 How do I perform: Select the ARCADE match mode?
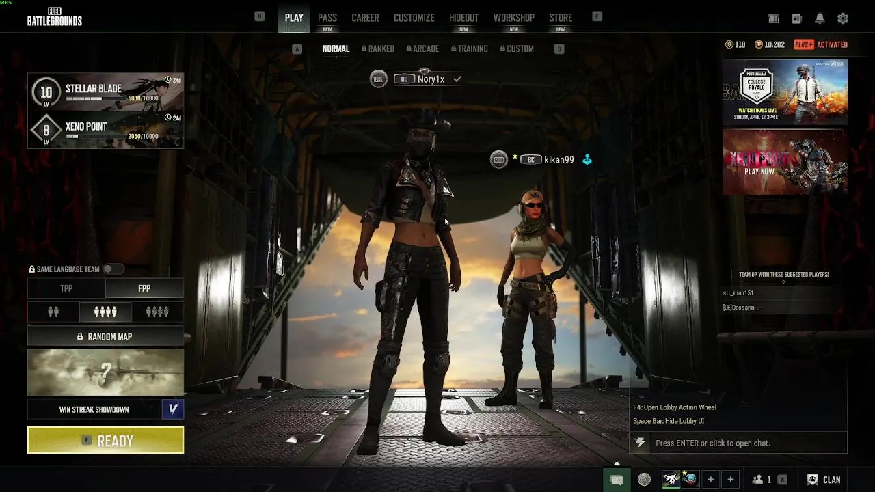coord(422,49)
